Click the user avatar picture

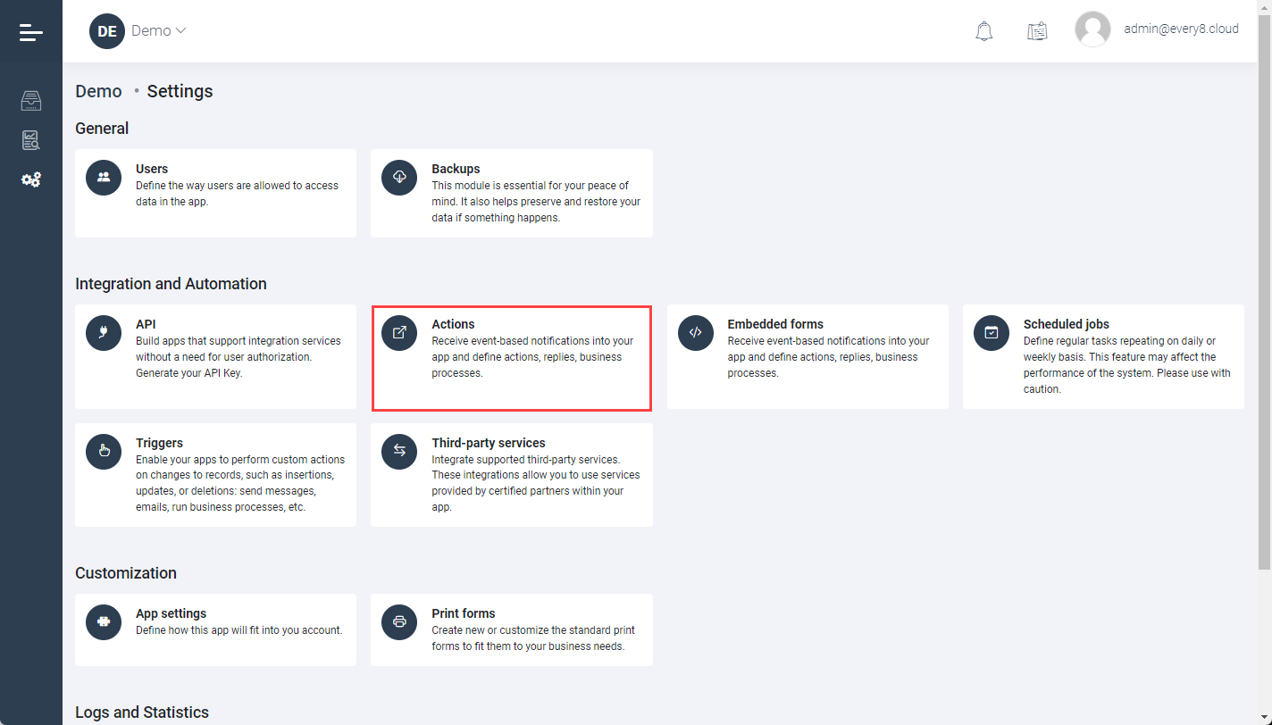tap(1092, 29)
